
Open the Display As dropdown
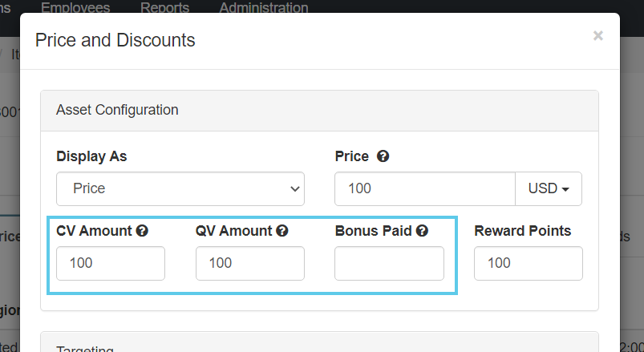click(180, 189)
